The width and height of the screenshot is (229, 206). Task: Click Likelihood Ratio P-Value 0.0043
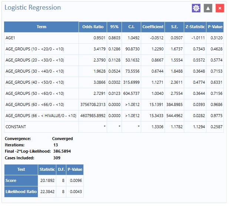coord(76,192)
